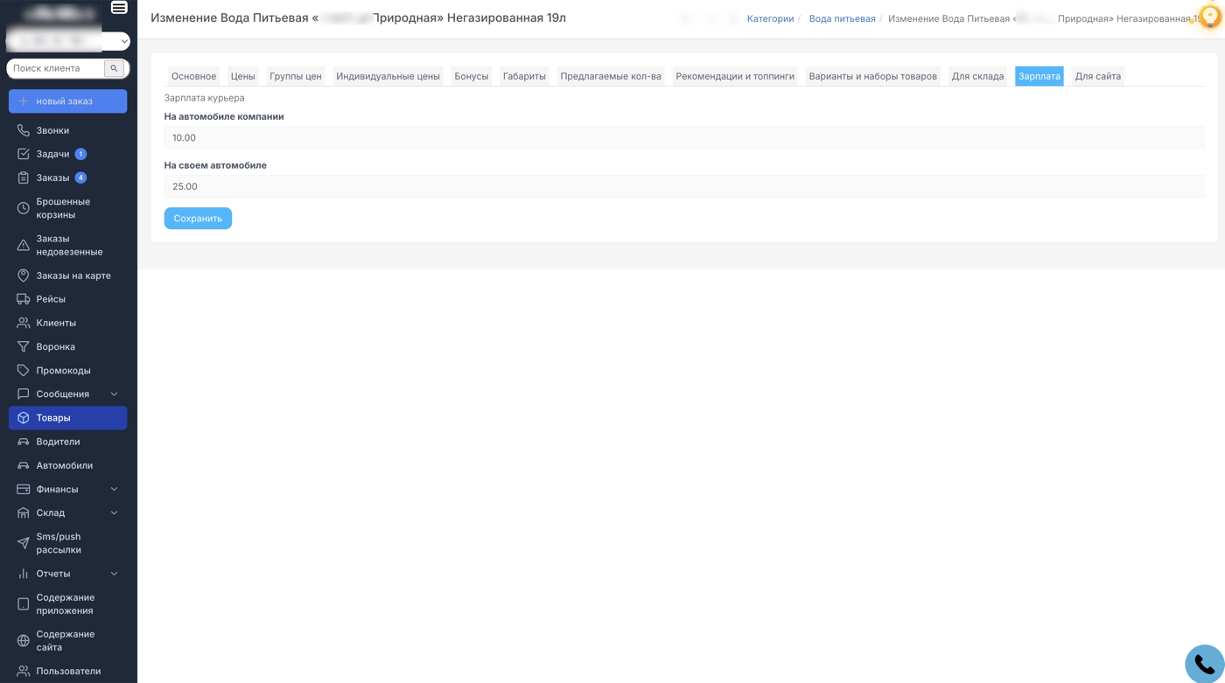Expand the Склад submenu chevron
1225x683 pixels.
click(x=114, y=513)
